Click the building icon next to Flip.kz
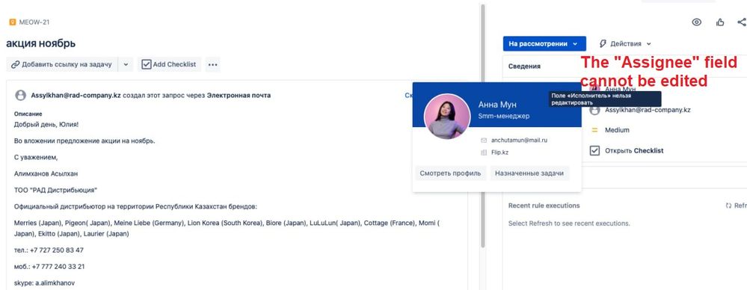 pos(484,153)
